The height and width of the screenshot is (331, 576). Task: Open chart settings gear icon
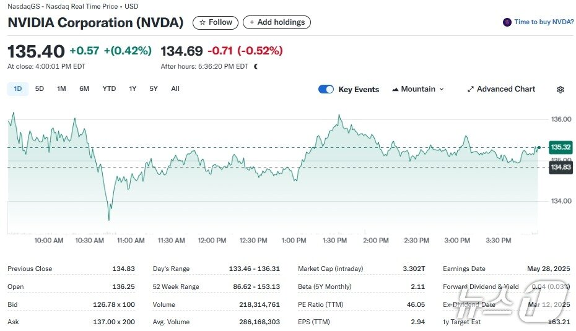(x=561, y=90)
